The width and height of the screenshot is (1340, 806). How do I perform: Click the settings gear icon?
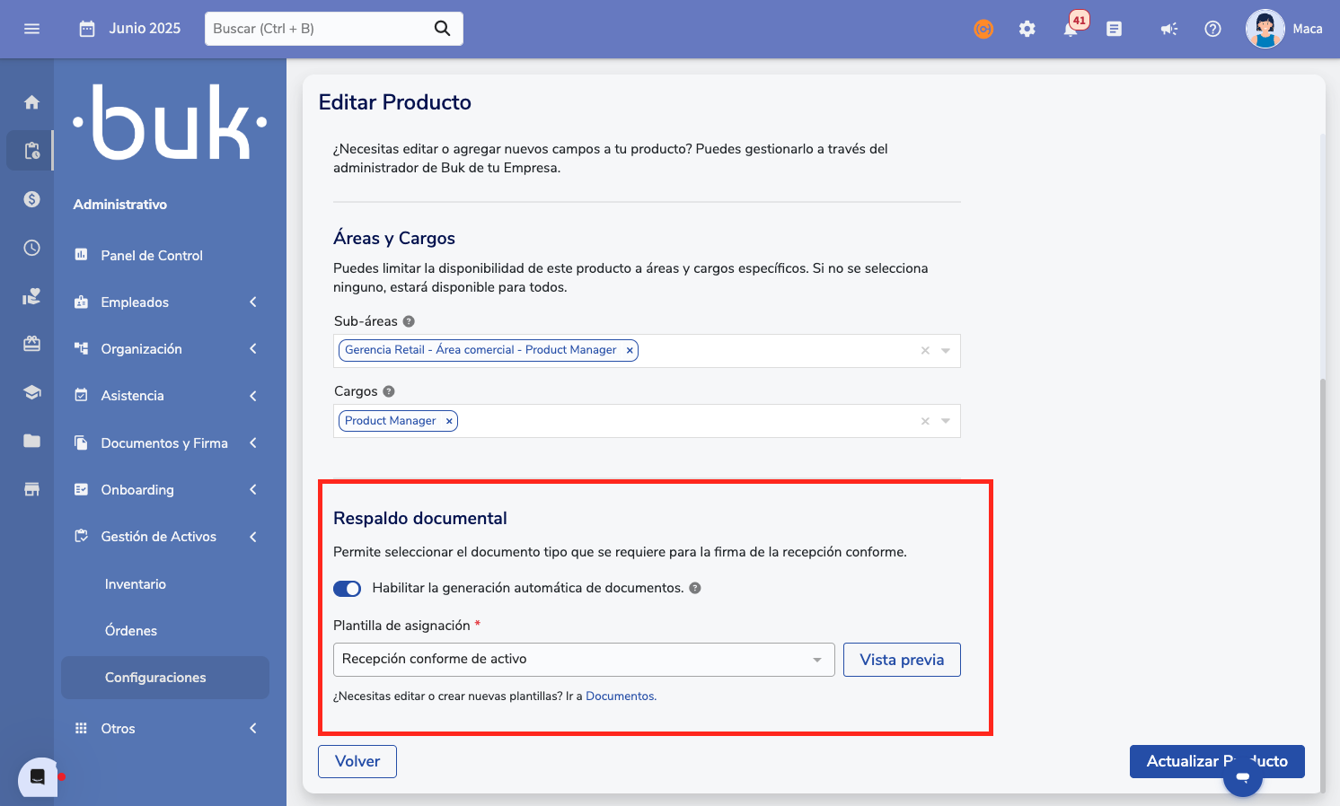point(1027,29)
